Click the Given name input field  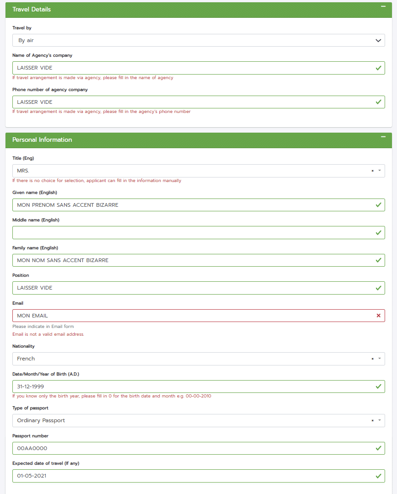coord(199,205)
